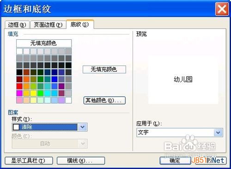Select the dark red fill swatch
The image size is (231, 169).
19,79
